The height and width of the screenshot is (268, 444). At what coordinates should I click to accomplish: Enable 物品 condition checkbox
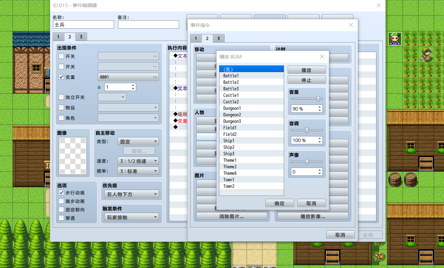click(61, 107)
